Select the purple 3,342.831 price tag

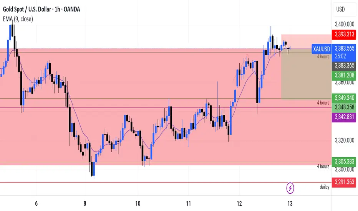[344, 117]
